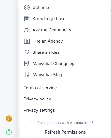Click the lifebuoy Get help icon
The width and height of the screenshot is (111, 138).
click(27, 8)
